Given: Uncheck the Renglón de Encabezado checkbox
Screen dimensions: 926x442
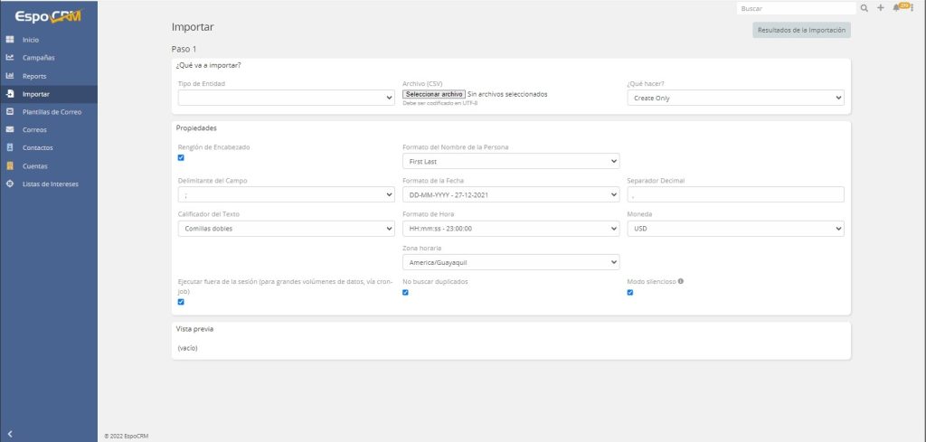Looking at the screenshot, I should [182, 157].
